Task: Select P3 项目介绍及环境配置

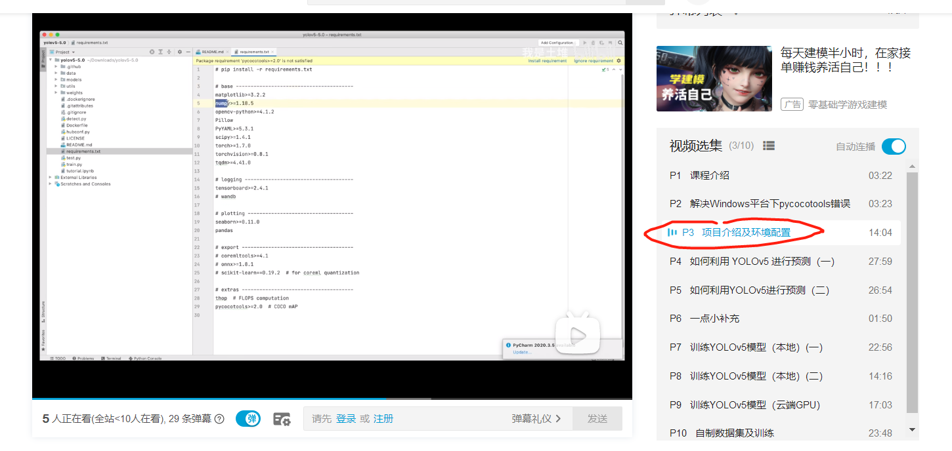Action: pos(781,233)
